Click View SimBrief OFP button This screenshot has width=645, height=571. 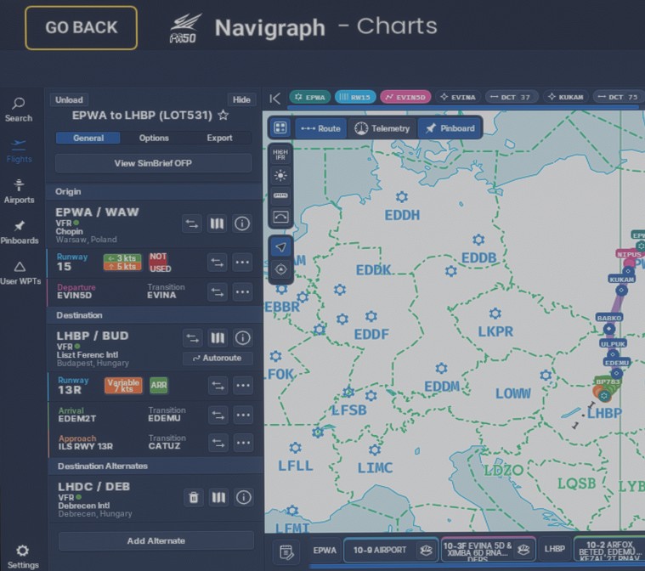coord(153,163)
